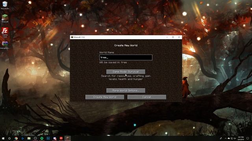Open More World Options

pyautogui.click(x=126, y=90)
